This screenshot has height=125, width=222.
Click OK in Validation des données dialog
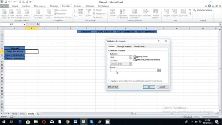point(149,87)
